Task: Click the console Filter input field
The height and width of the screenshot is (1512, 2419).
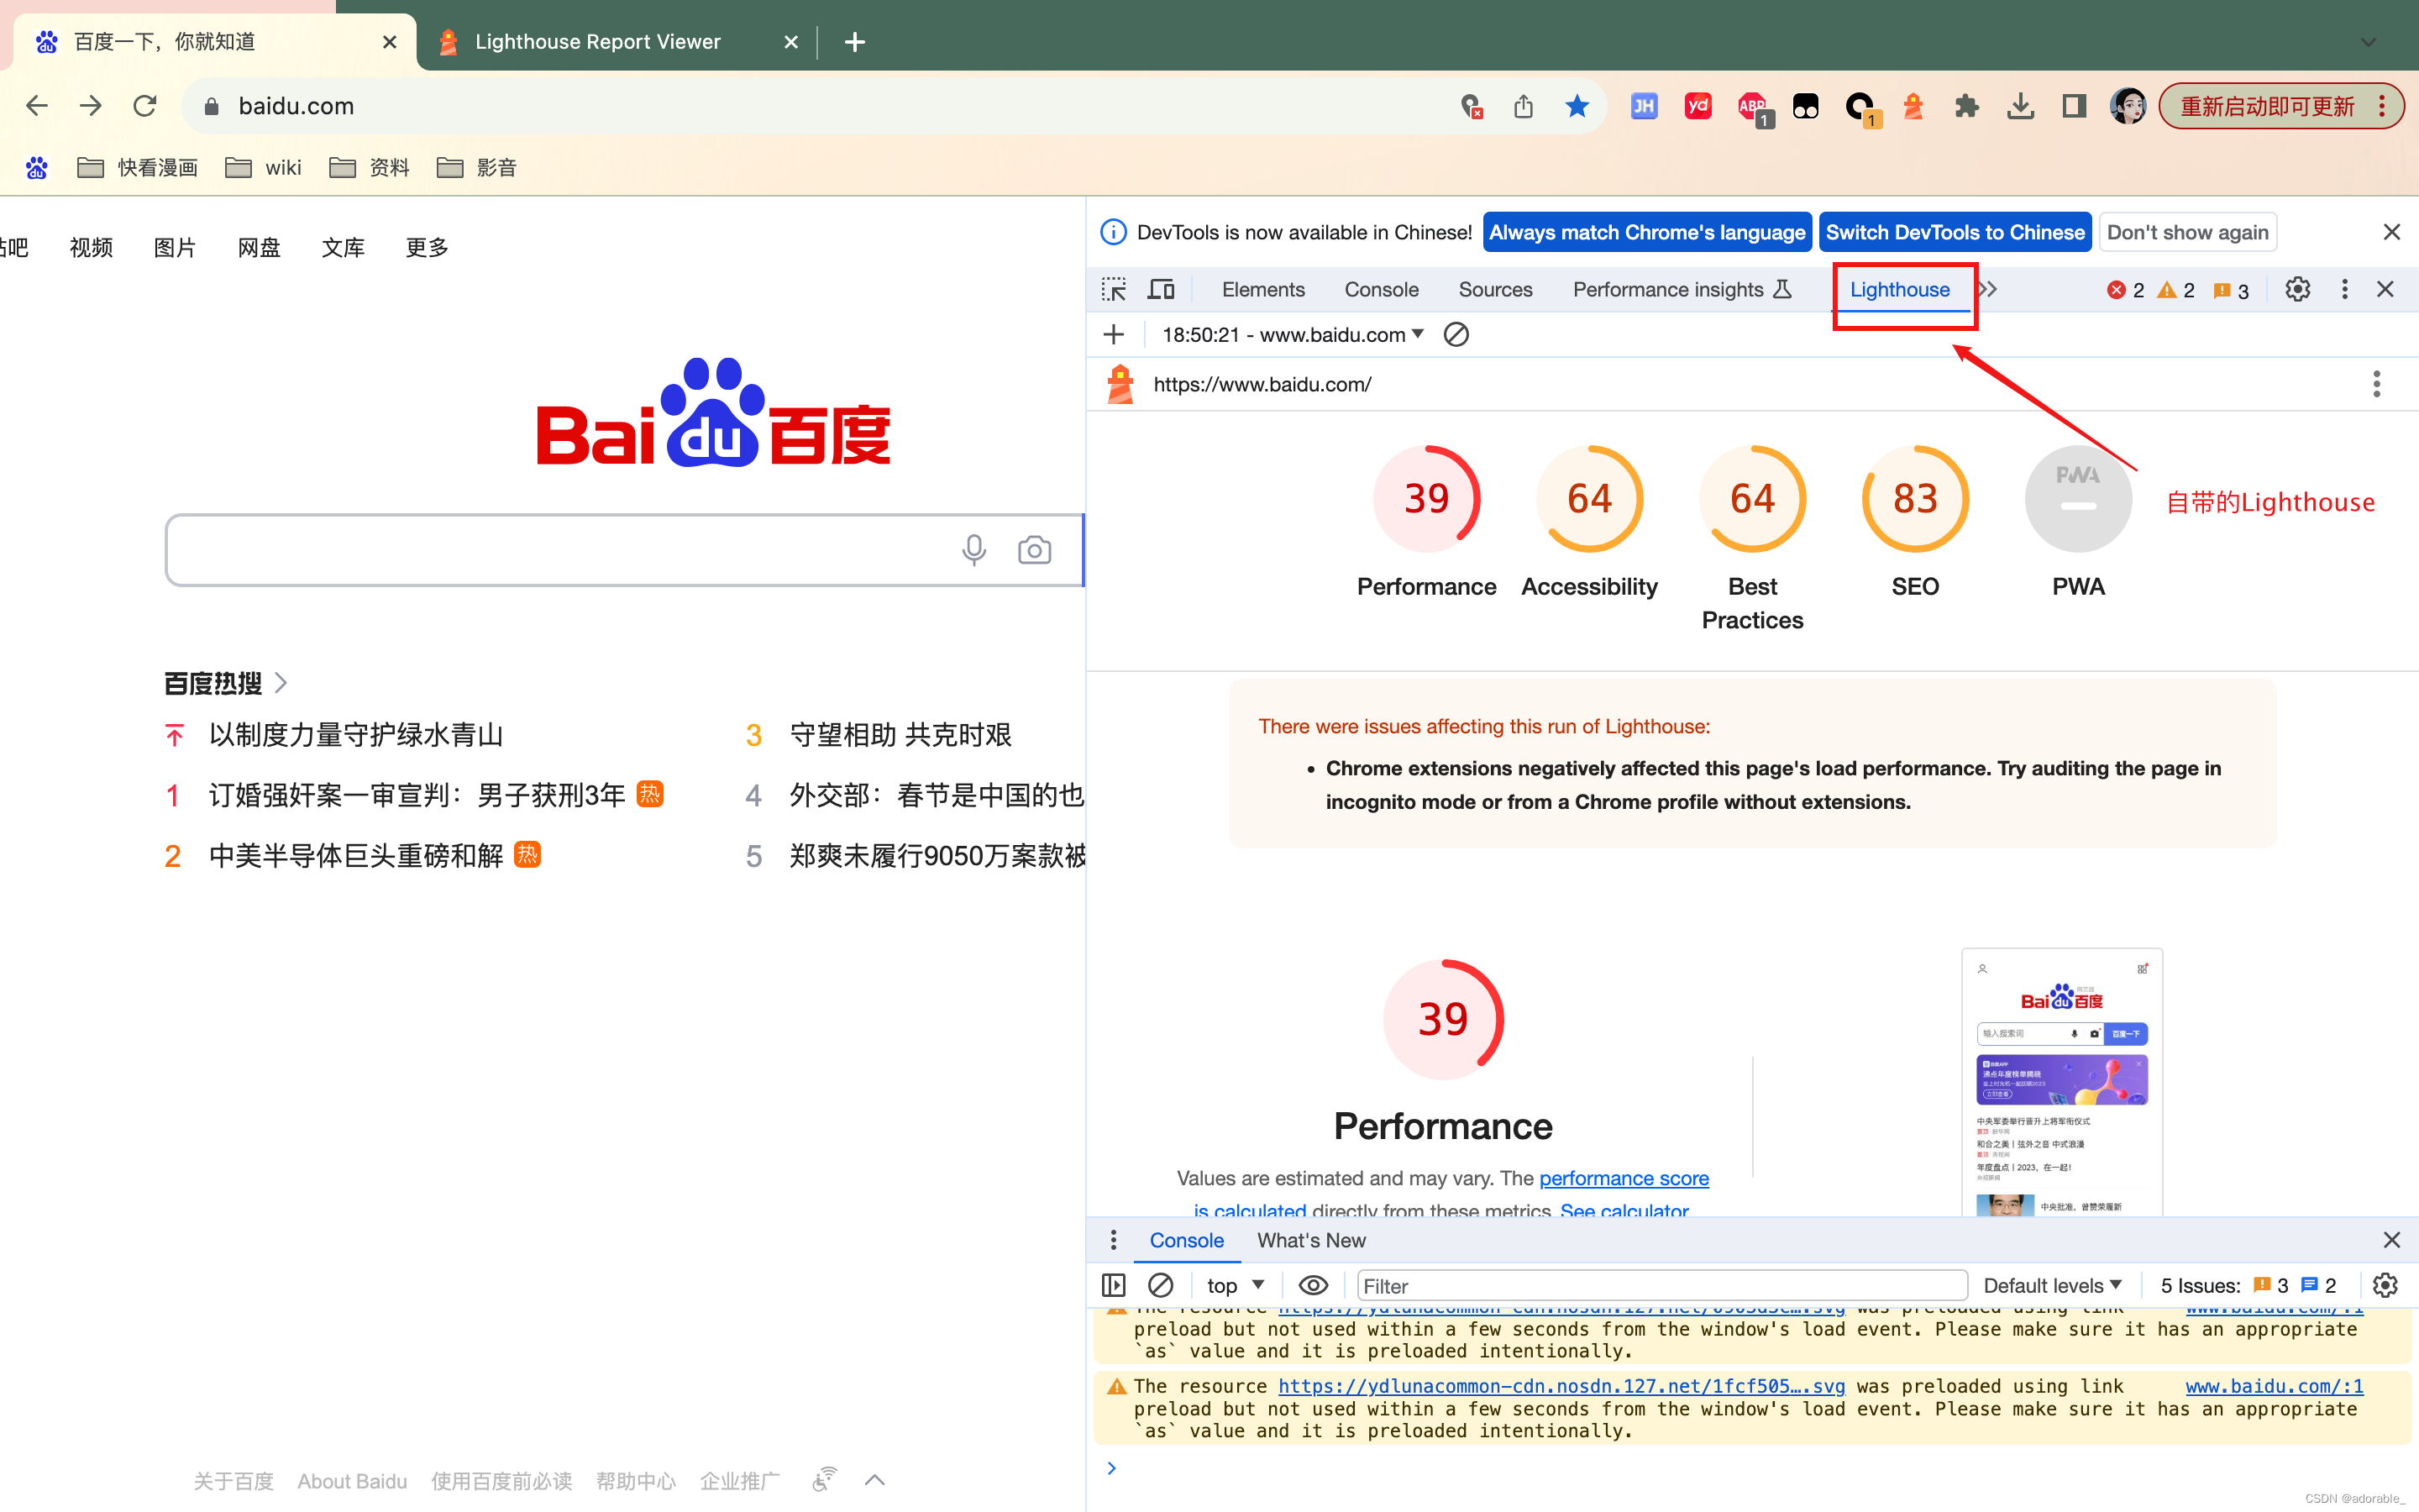Action: [1662, 1285]
